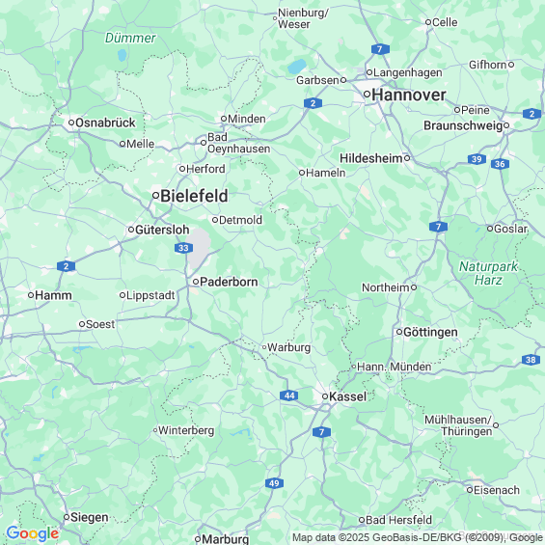The width and height of the screenshot is (545, 545).
Task: Click the Naturpark Harz label
Action: [x=488, y=273]
